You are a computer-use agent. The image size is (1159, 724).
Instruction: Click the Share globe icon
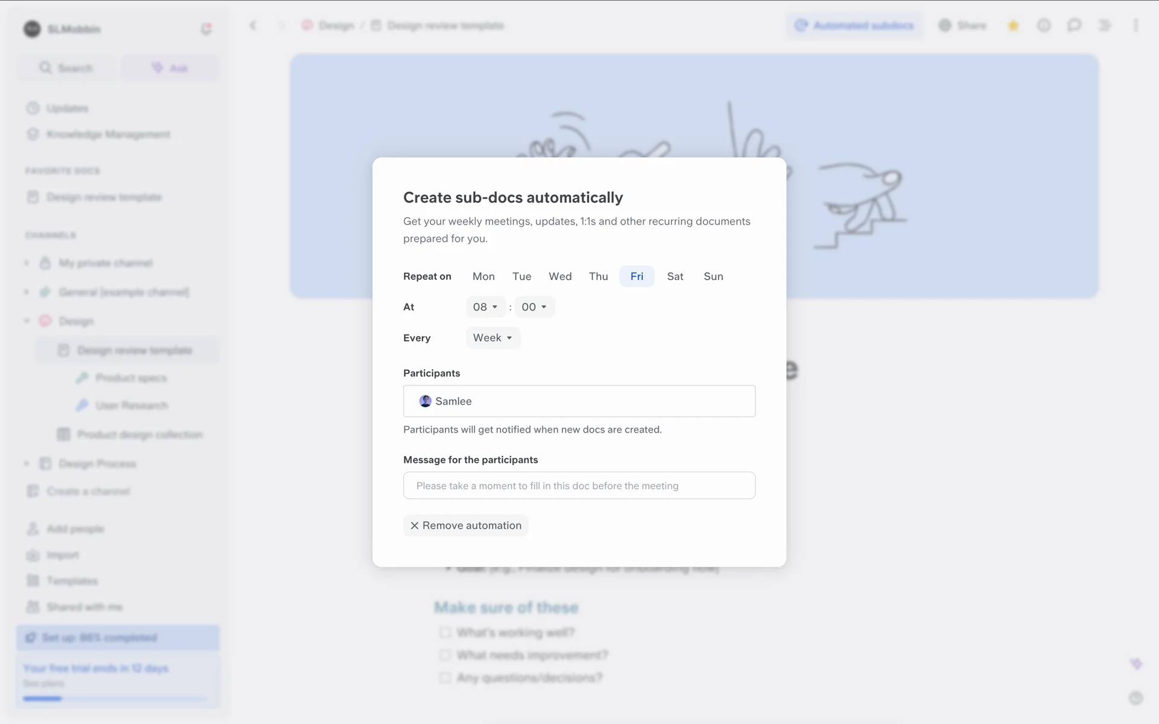tap(945, 25)
